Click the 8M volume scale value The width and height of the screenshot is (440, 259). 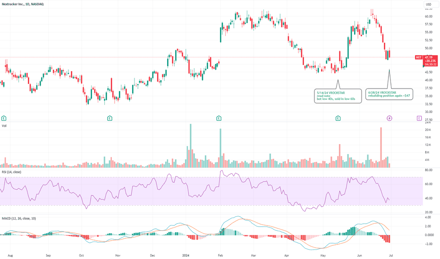click(427, 153)
